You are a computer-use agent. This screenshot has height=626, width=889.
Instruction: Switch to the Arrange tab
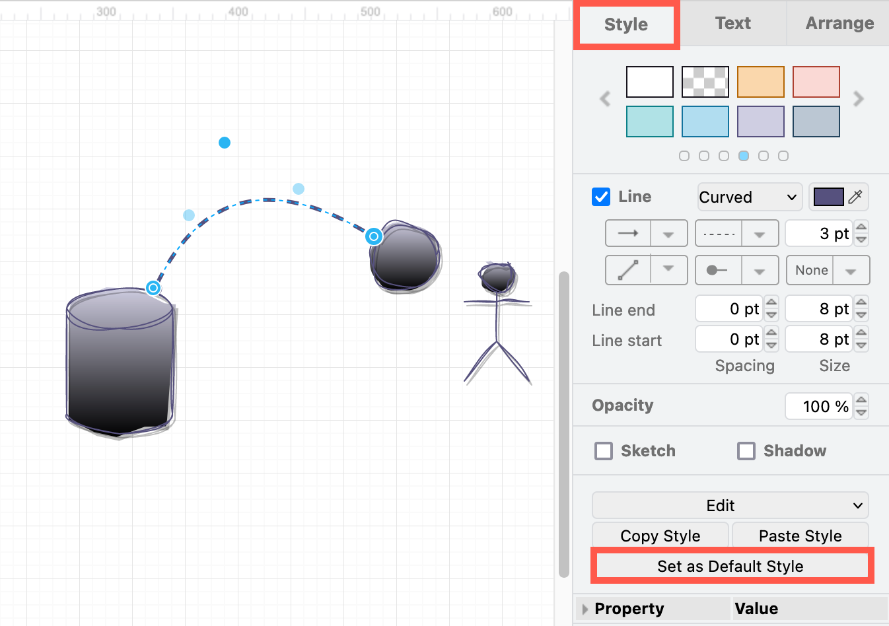pos(839,23)
